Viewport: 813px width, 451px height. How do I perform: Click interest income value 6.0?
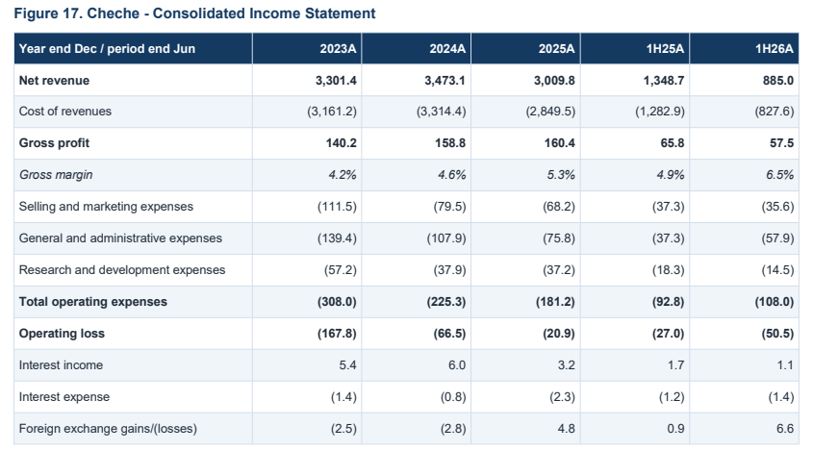tap(457, 365)
